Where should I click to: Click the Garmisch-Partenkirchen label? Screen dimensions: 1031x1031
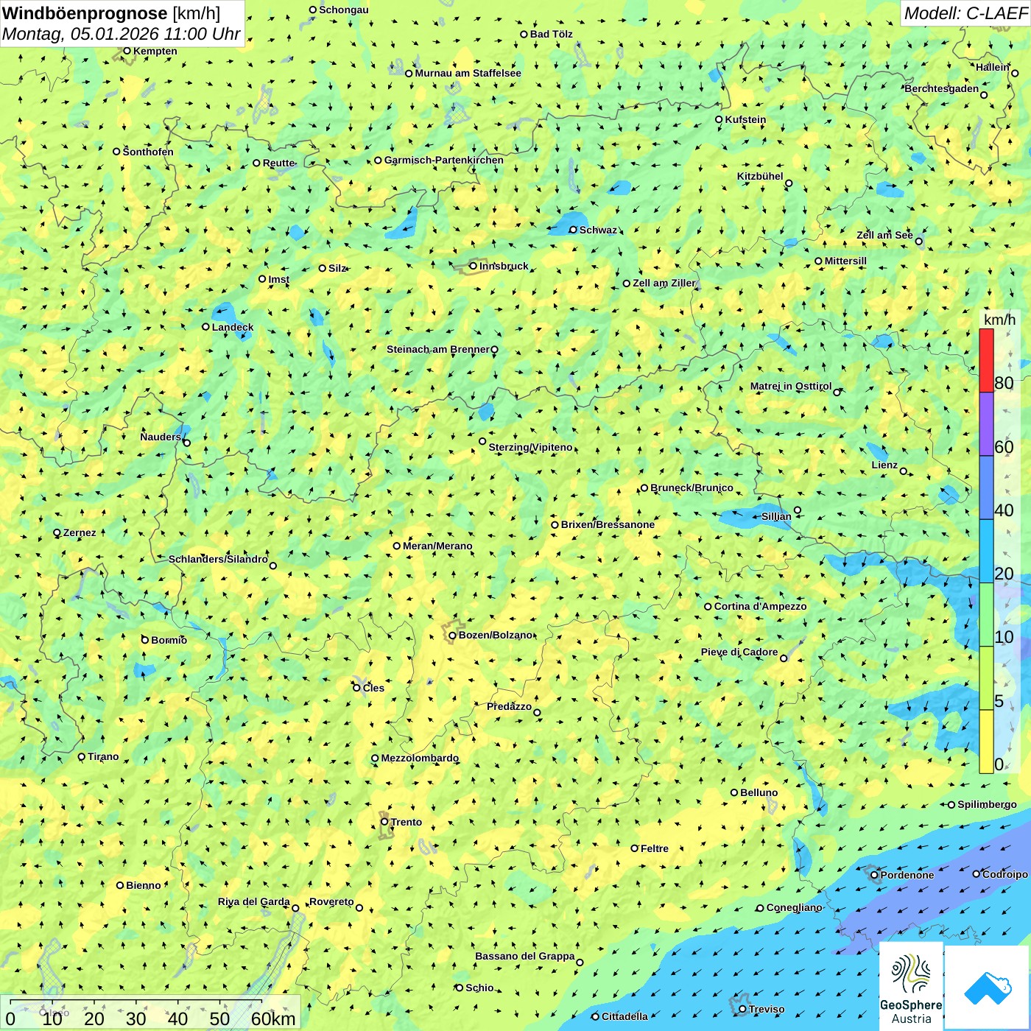[x=444, y=160]
